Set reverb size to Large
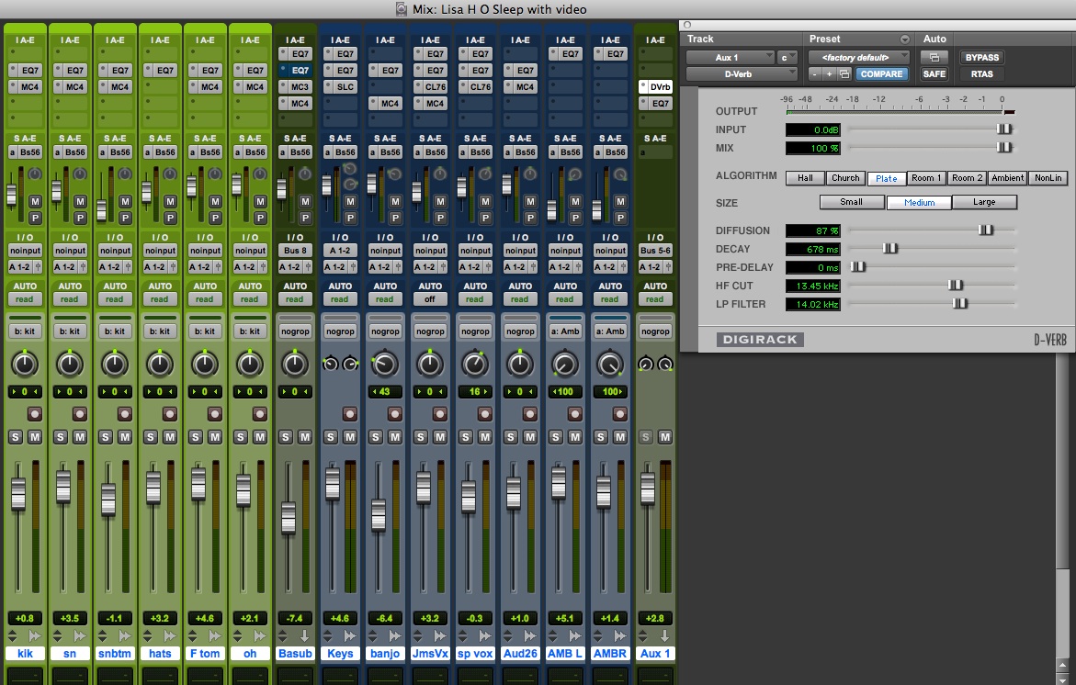The height and width of the screenshot is (685, 1076). [984, 202]
